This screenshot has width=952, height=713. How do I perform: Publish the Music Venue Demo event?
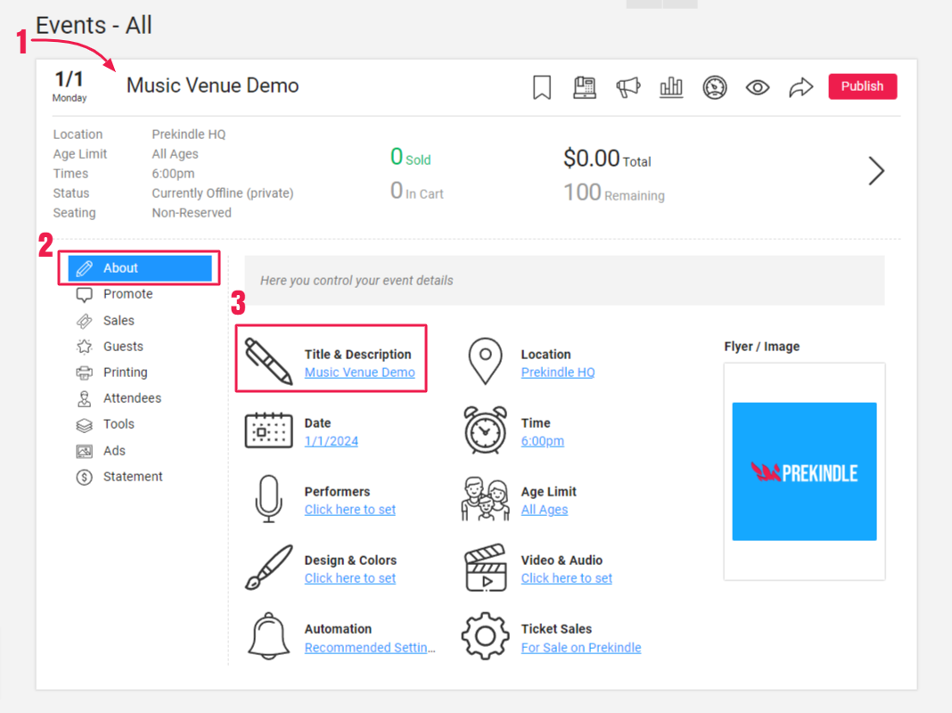tap(862, 86)
